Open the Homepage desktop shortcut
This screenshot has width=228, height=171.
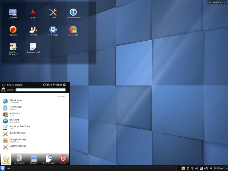[53, 30]
